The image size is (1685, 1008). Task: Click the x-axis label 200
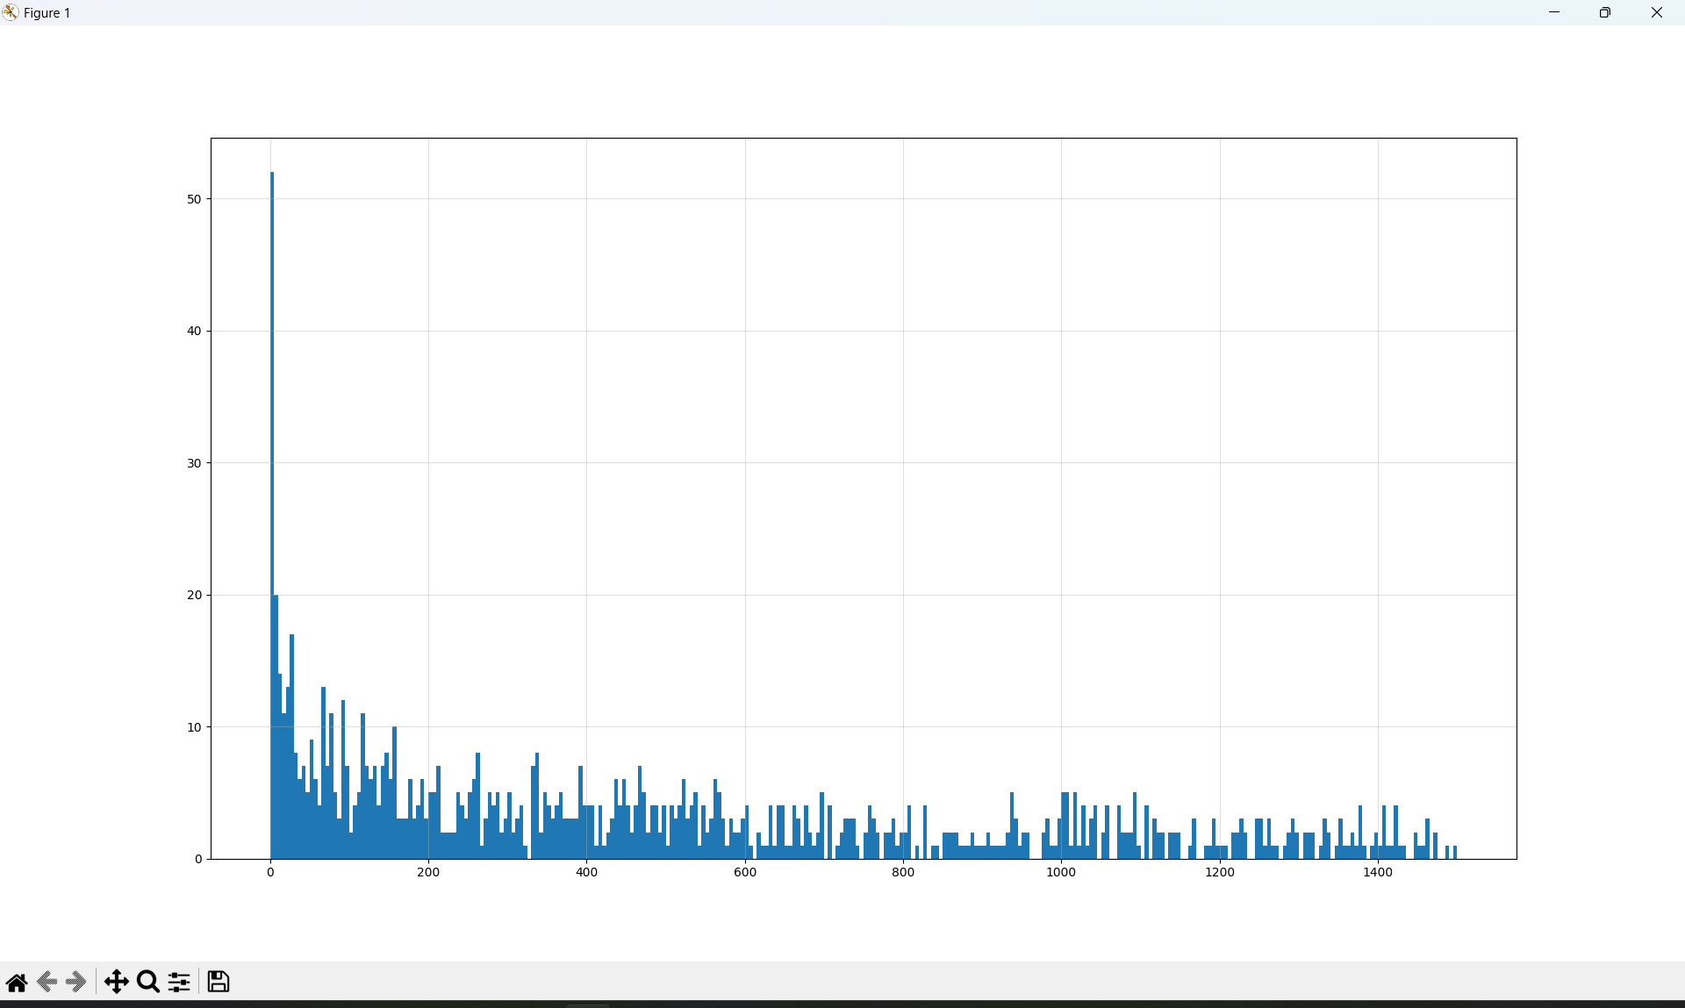pos(428,872)
